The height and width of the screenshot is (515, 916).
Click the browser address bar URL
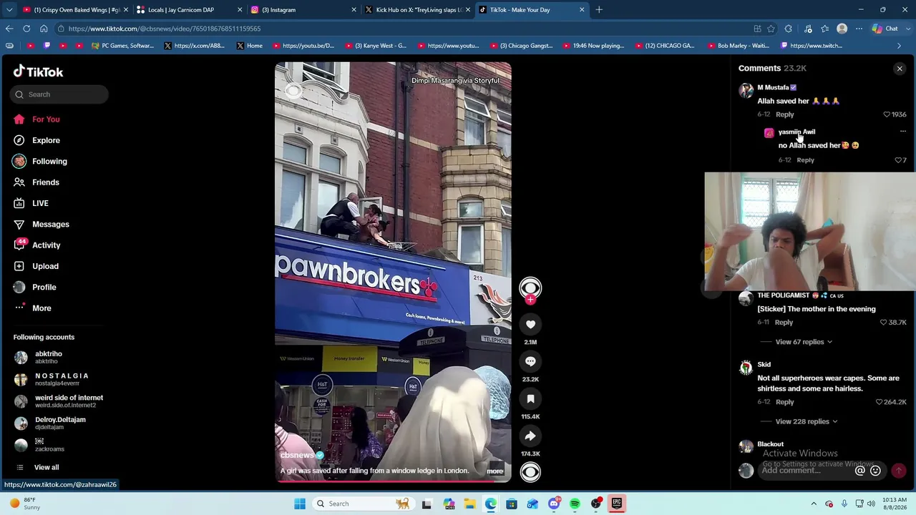click(165, 29)
